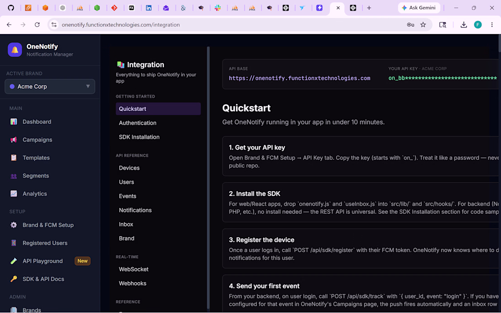
Task: Switch to the LinkedIn browser tab
Action: coord(148,8)
